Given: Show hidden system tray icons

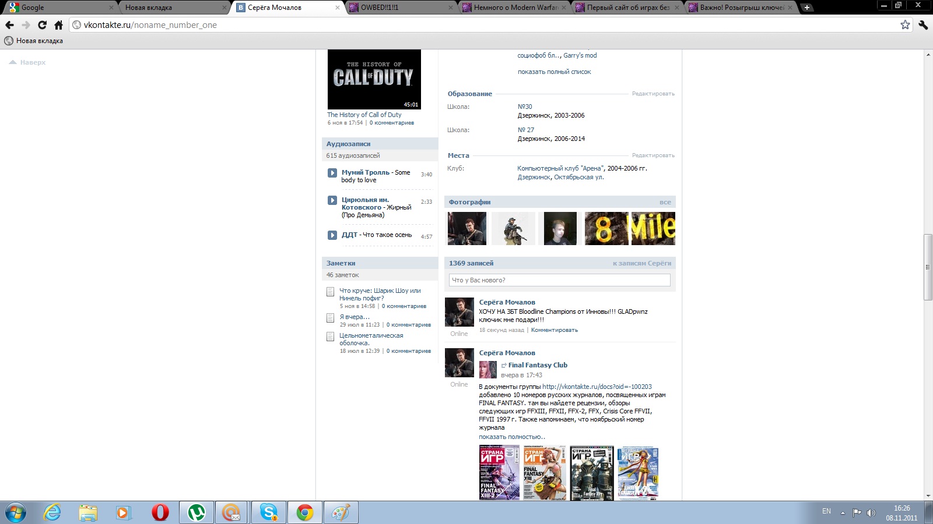Looking at the screenshot, I should point(842,512).
